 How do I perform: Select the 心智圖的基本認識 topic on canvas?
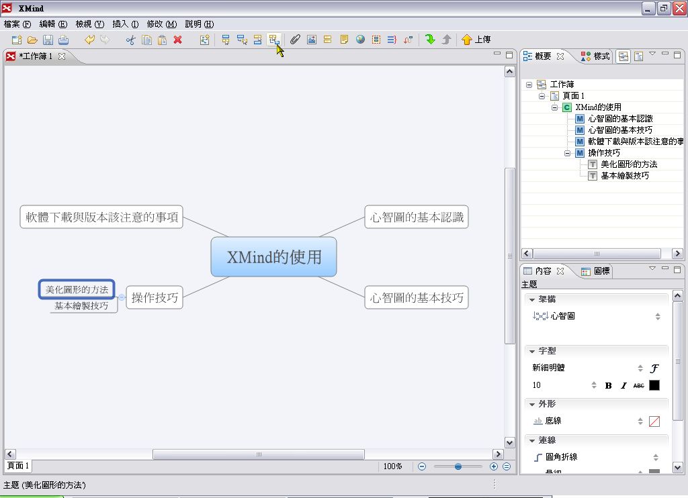click(417, 217)
